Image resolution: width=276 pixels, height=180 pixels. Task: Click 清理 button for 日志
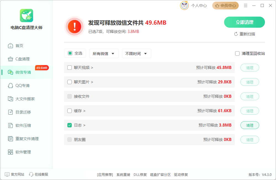point(250,125)
